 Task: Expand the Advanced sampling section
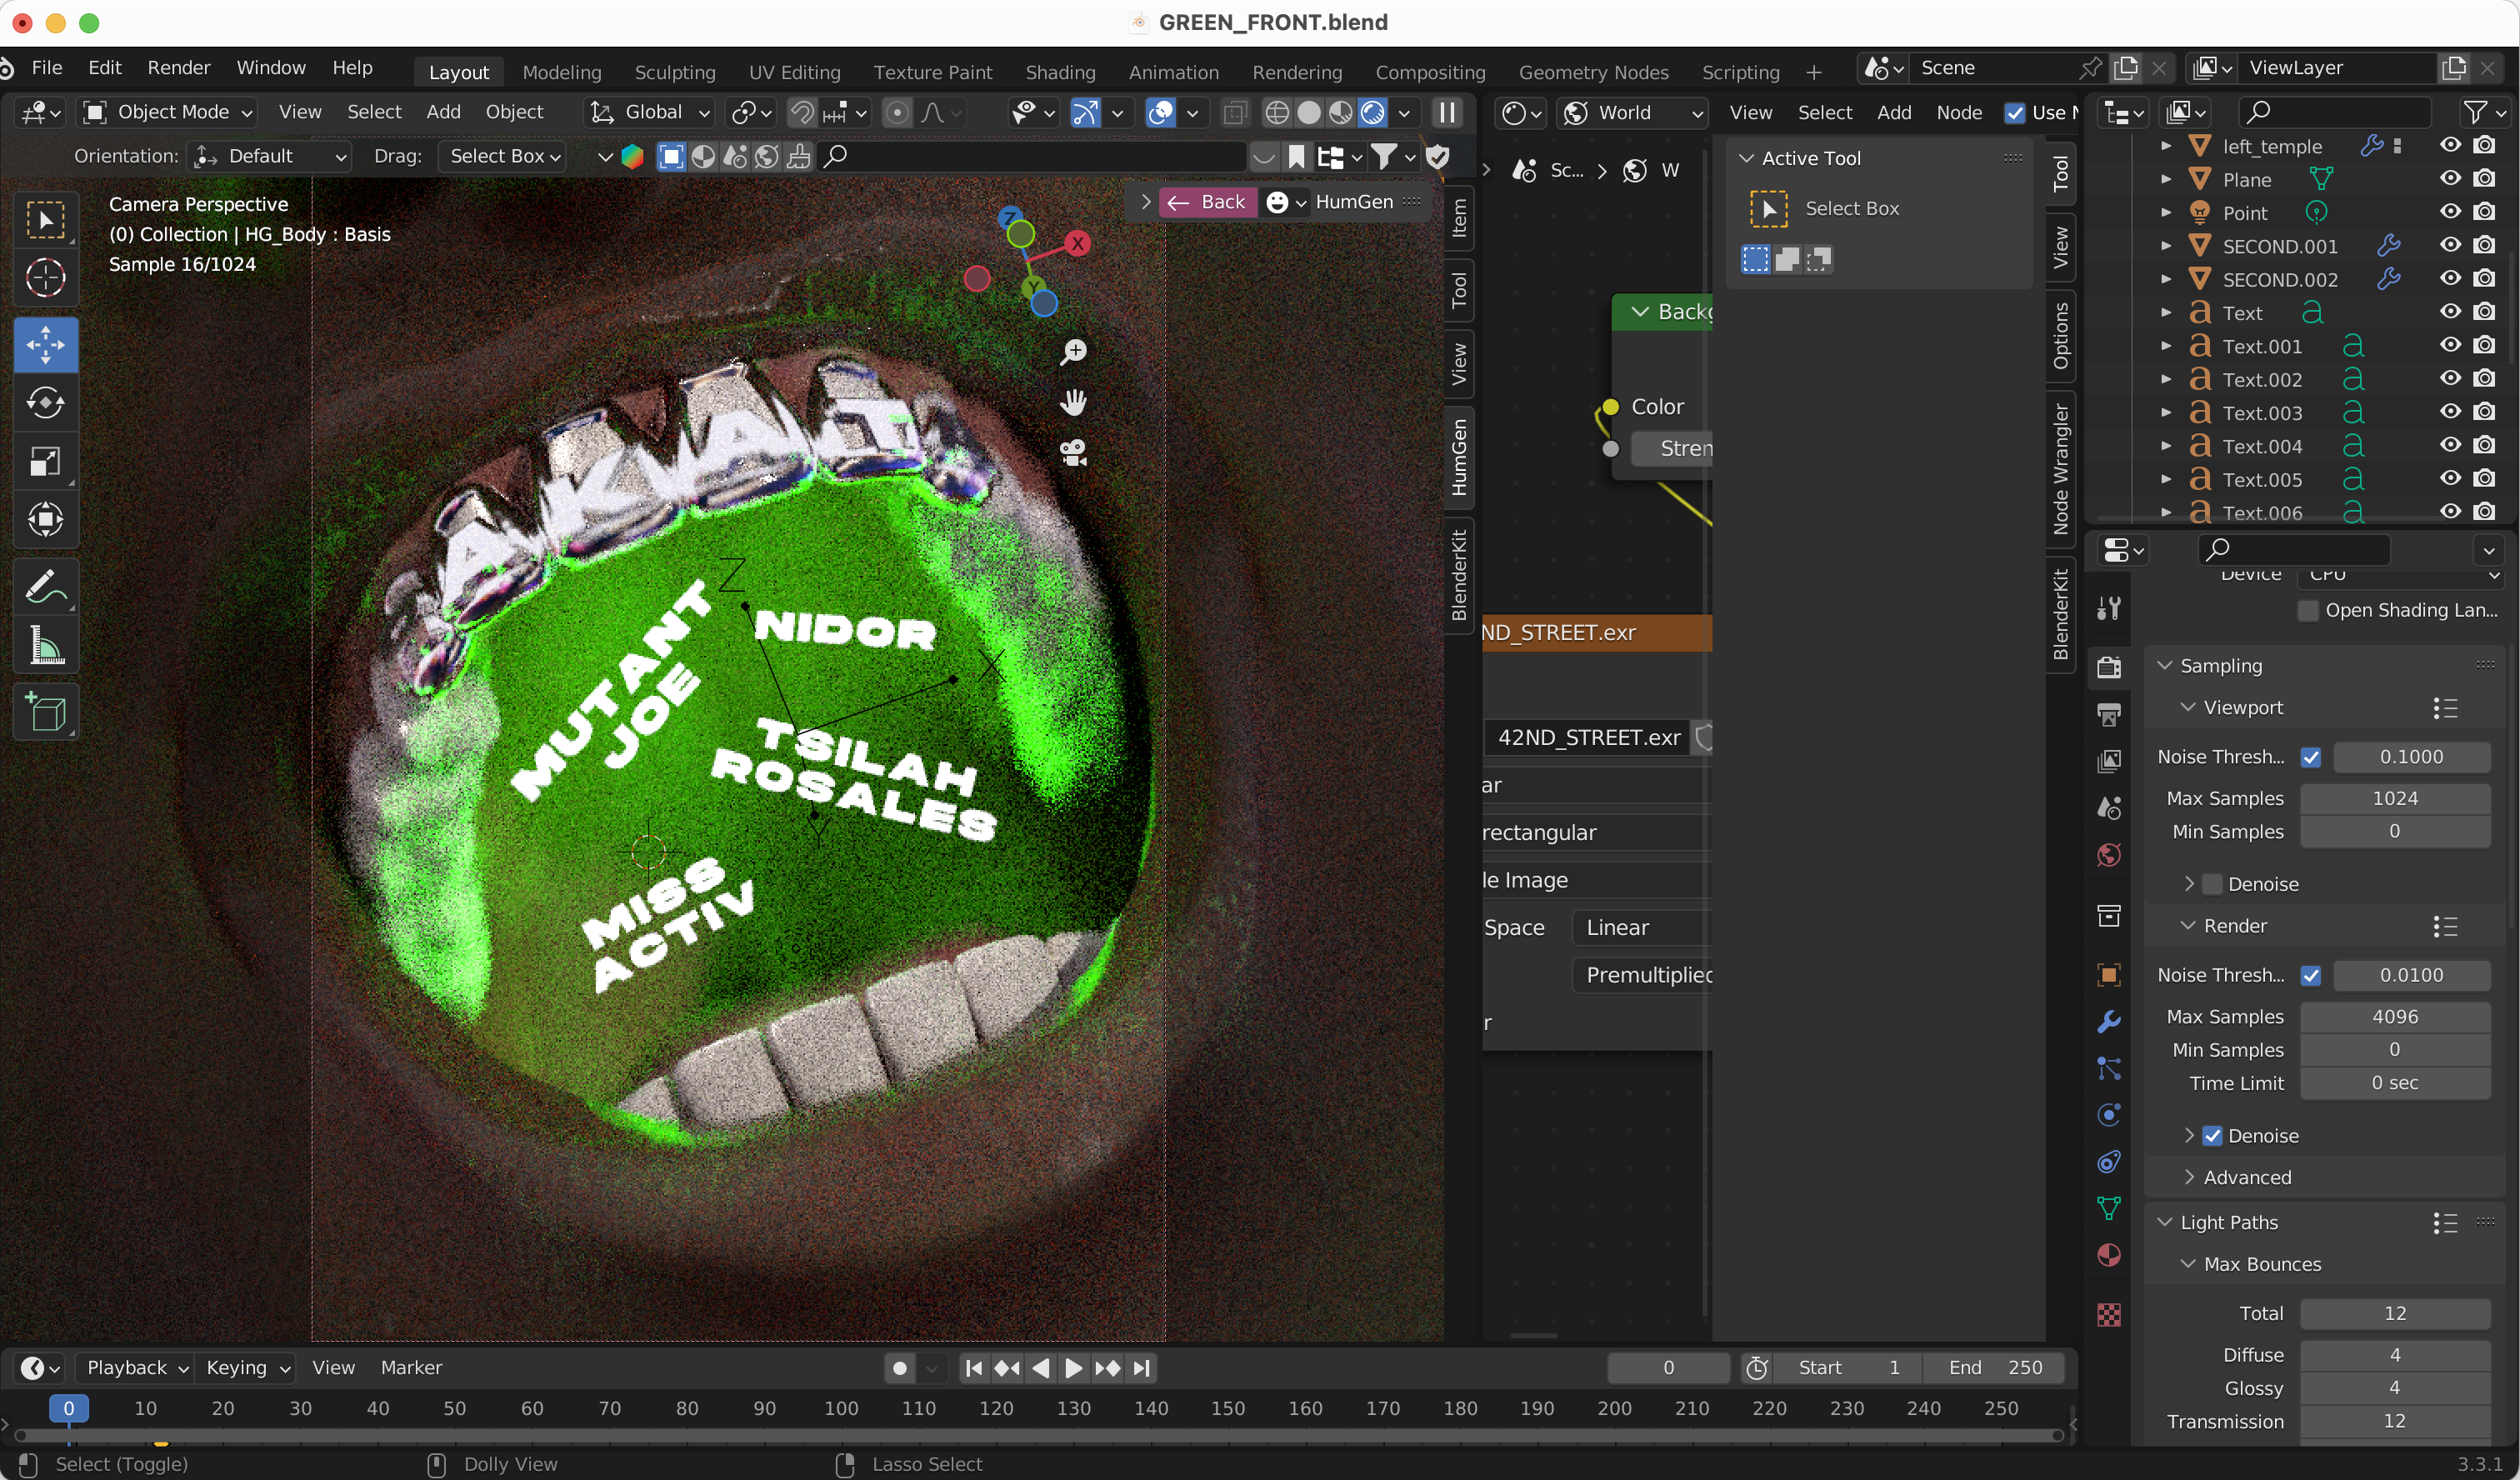(x=2246, y=1177)
